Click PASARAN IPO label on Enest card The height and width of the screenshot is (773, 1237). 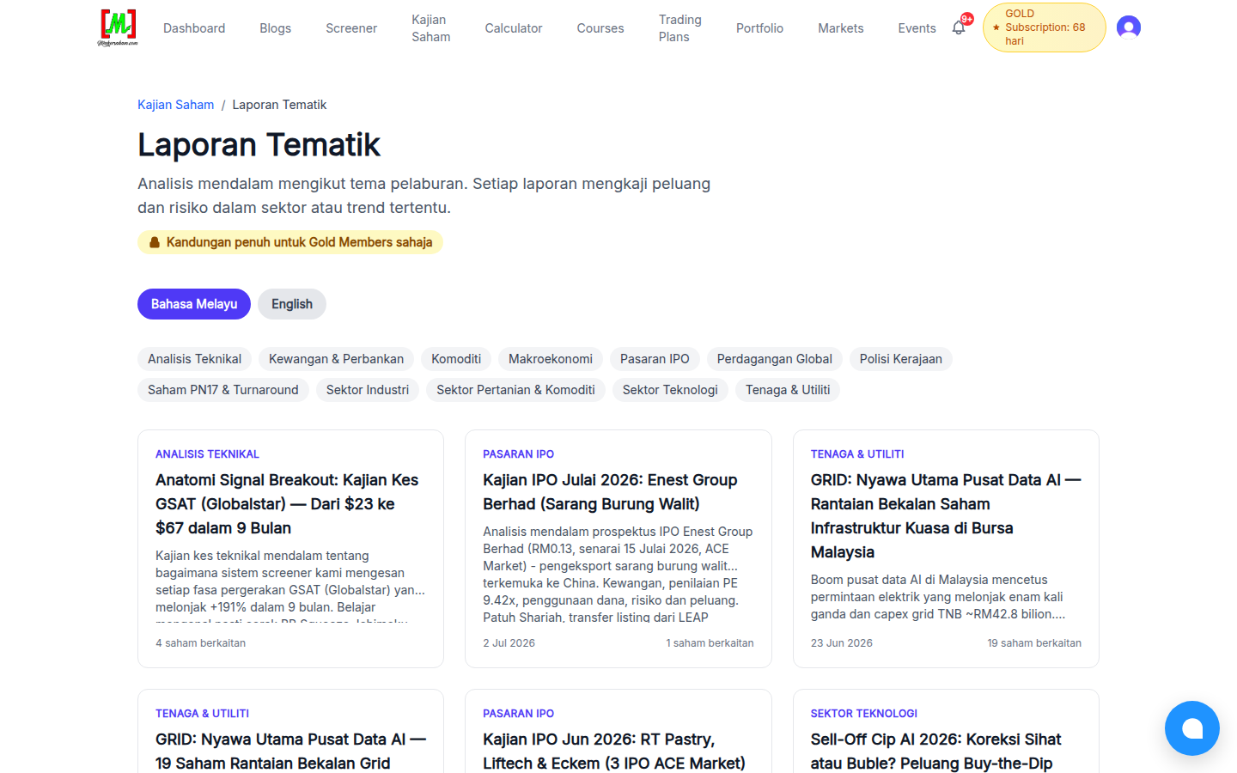pos(518,454)
